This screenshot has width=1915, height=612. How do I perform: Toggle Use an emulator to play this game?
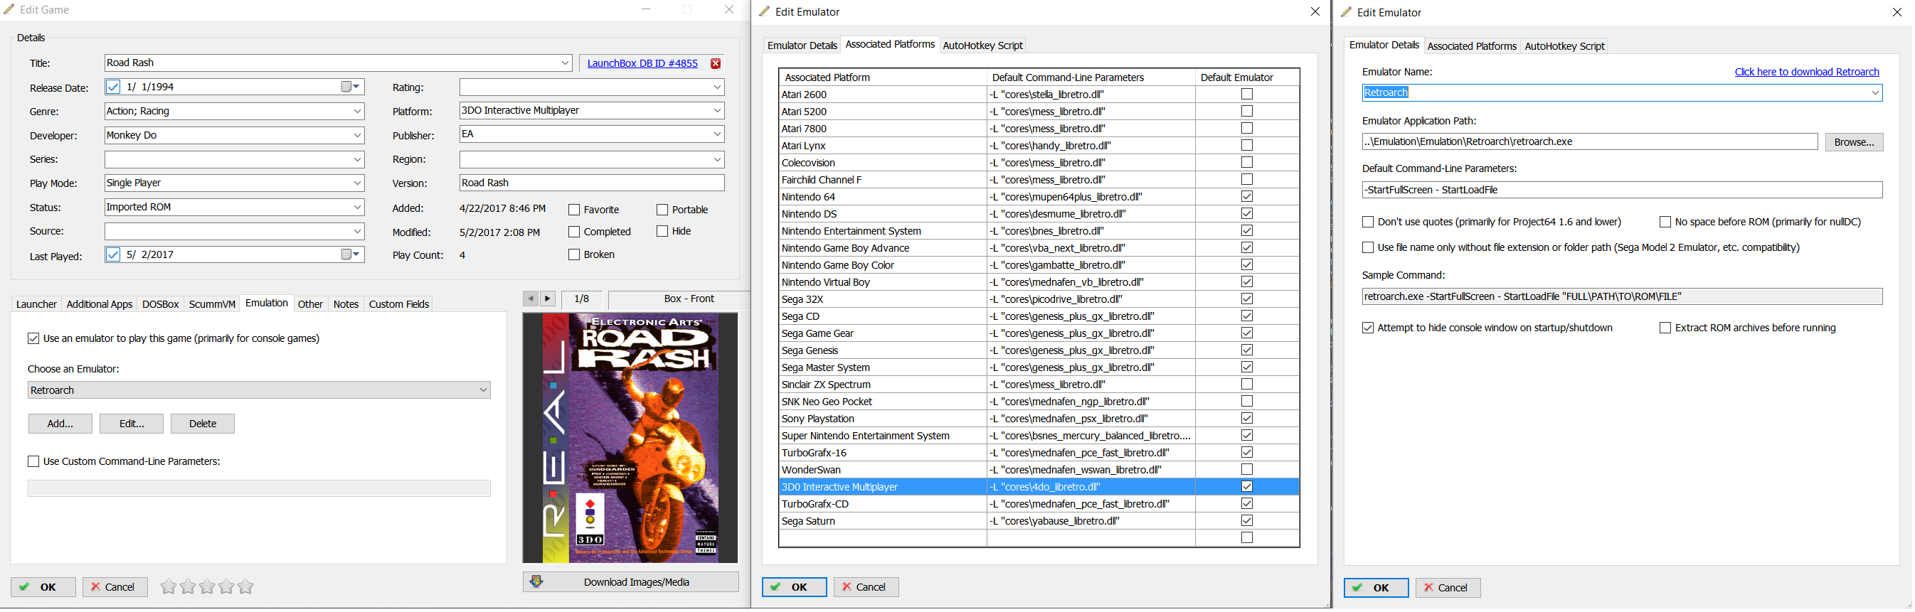point(33,338)
